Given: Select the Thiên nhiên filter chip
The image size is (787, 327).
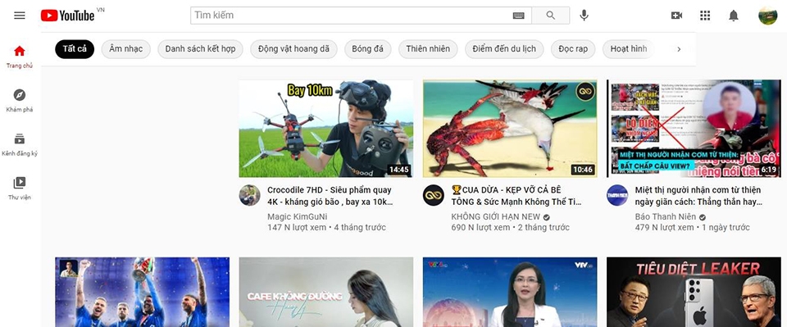Looking at the screenshot, I should point(428,49).
